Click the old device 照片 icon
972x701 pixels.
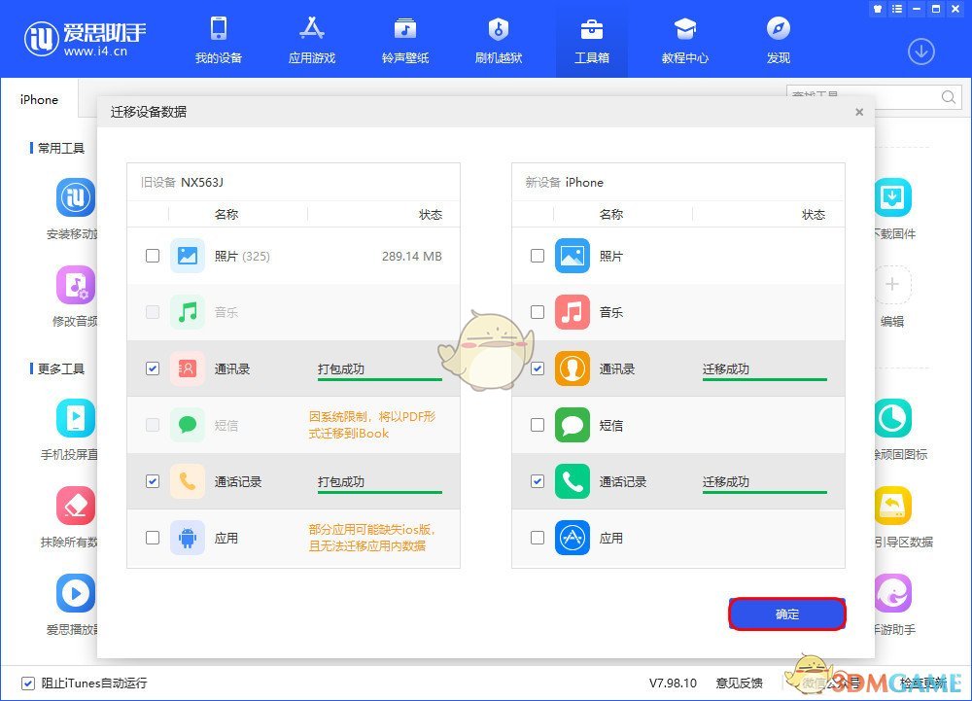tap(188, 256)
